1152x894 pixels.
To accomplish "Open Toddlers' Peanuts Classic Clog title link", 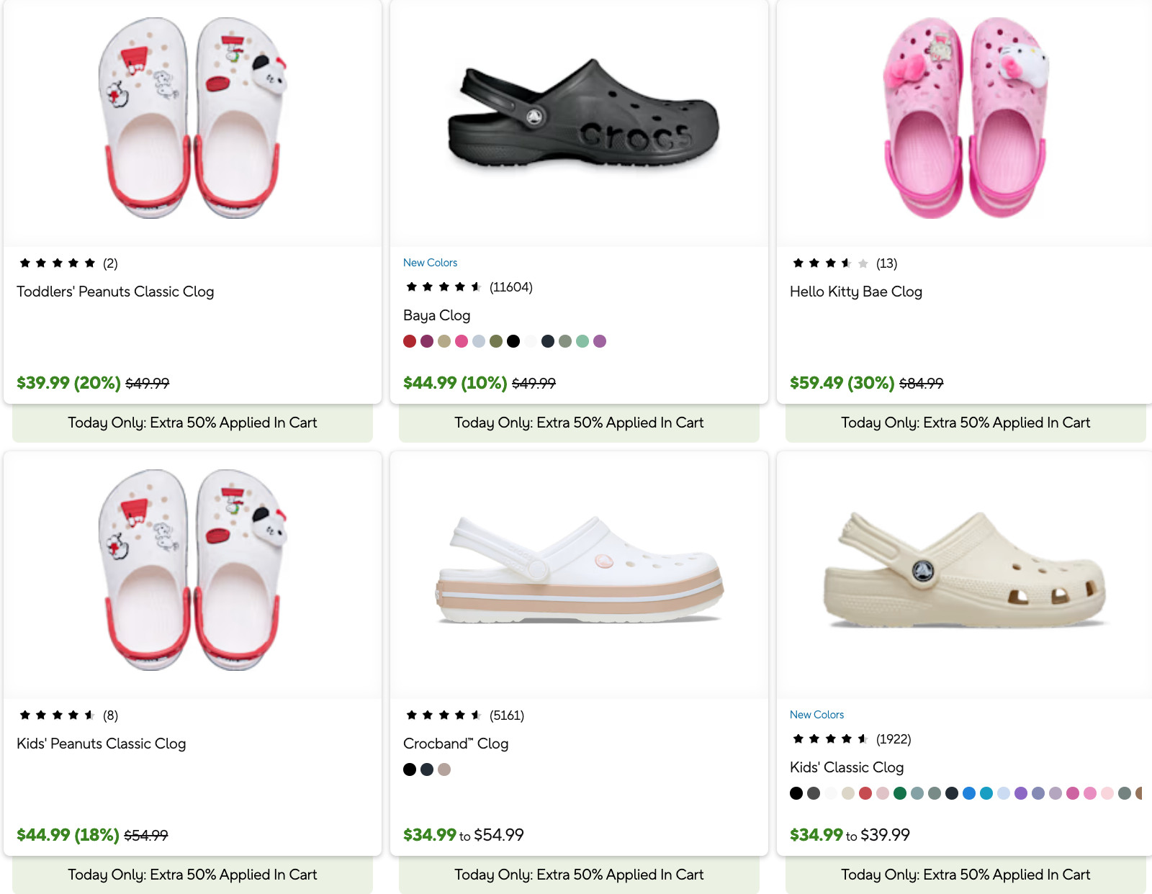I will point(115,292).
